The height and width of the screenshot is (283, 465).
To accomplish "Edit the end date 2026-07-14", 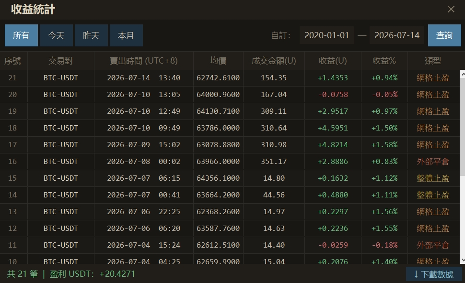I will 397,35.
